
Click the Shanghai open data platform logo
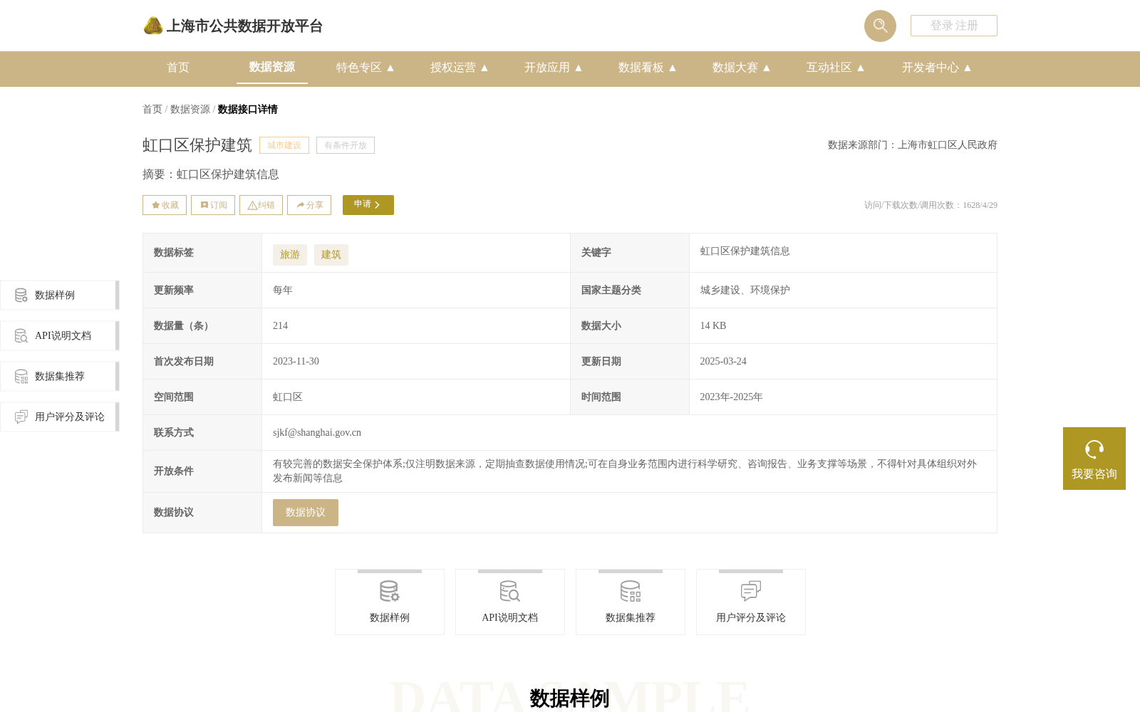tap(232, 26)
